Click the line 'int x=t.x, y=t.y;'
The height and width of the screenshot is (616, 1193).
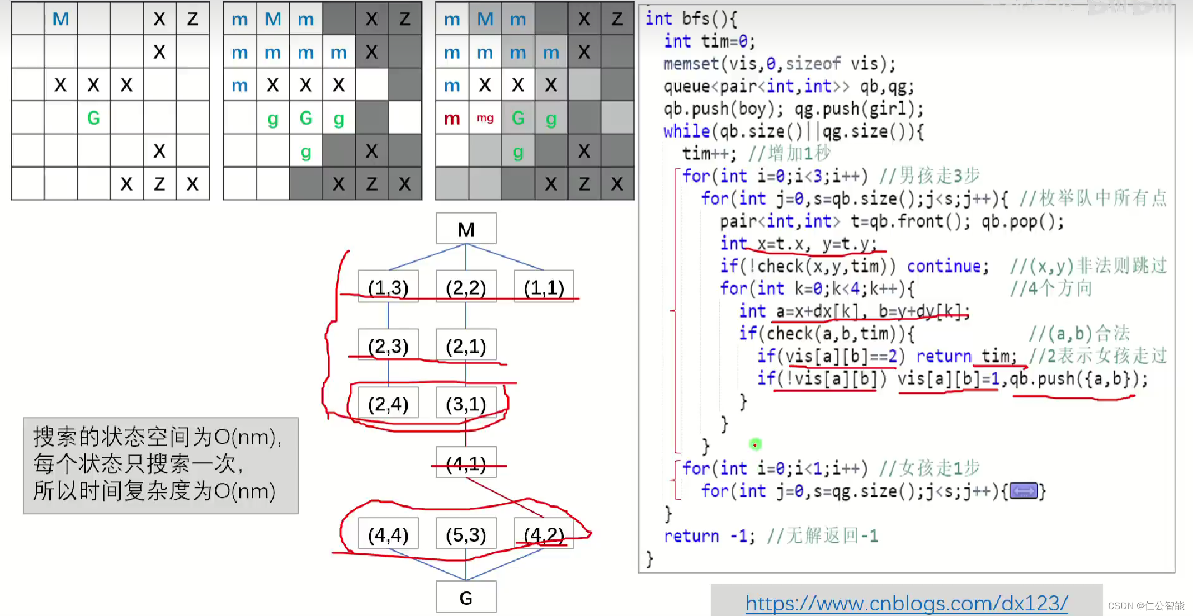tap(799, 244)
